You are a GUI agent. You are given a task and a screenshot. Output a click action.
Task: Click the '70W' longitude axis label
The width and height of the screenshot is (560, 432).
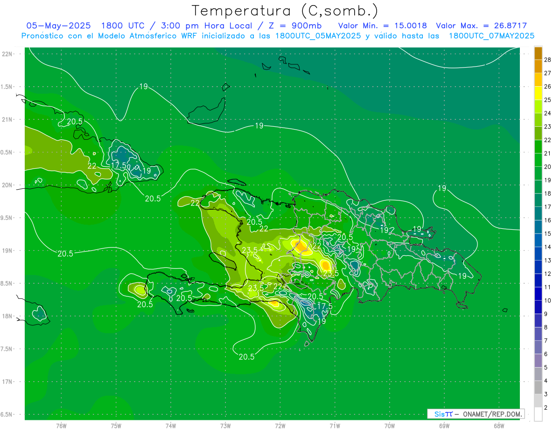[390, 425]
